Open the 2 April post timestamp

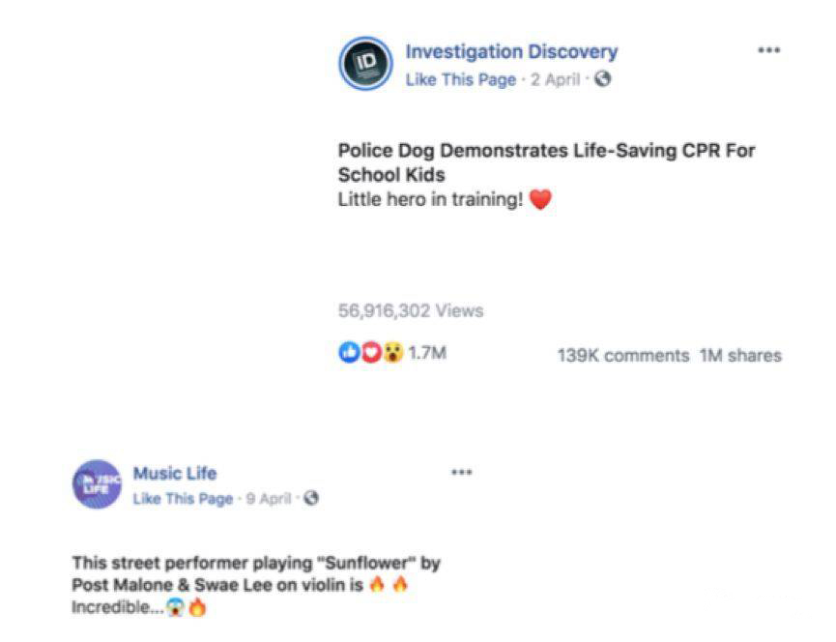[555, 79]
